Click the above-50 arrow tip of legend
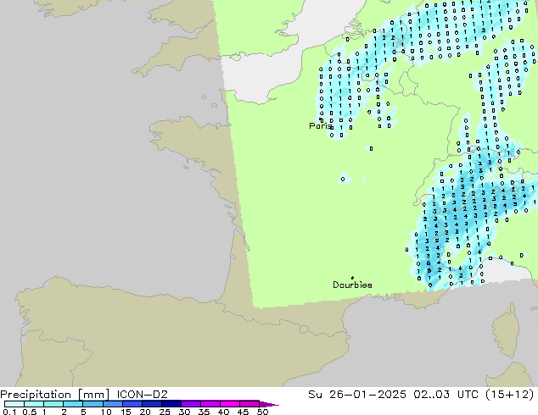 269,404
